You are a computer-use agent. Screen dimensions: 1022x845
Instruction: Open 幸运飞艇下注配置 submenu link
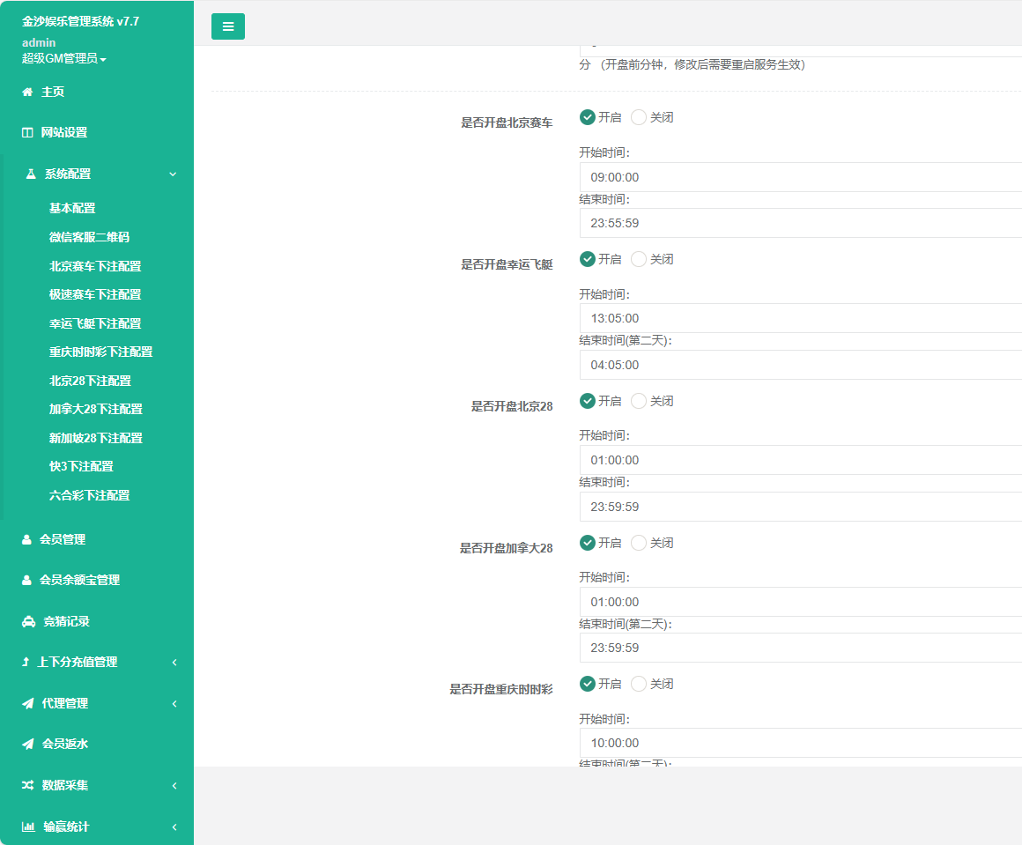[x=95, y=324]
